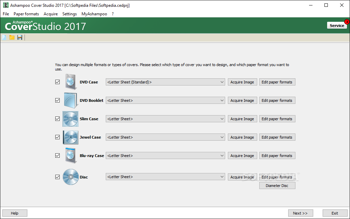Open the ? help menu
Viewport: 350px width, 219px height.
click(x=113, y=14)
